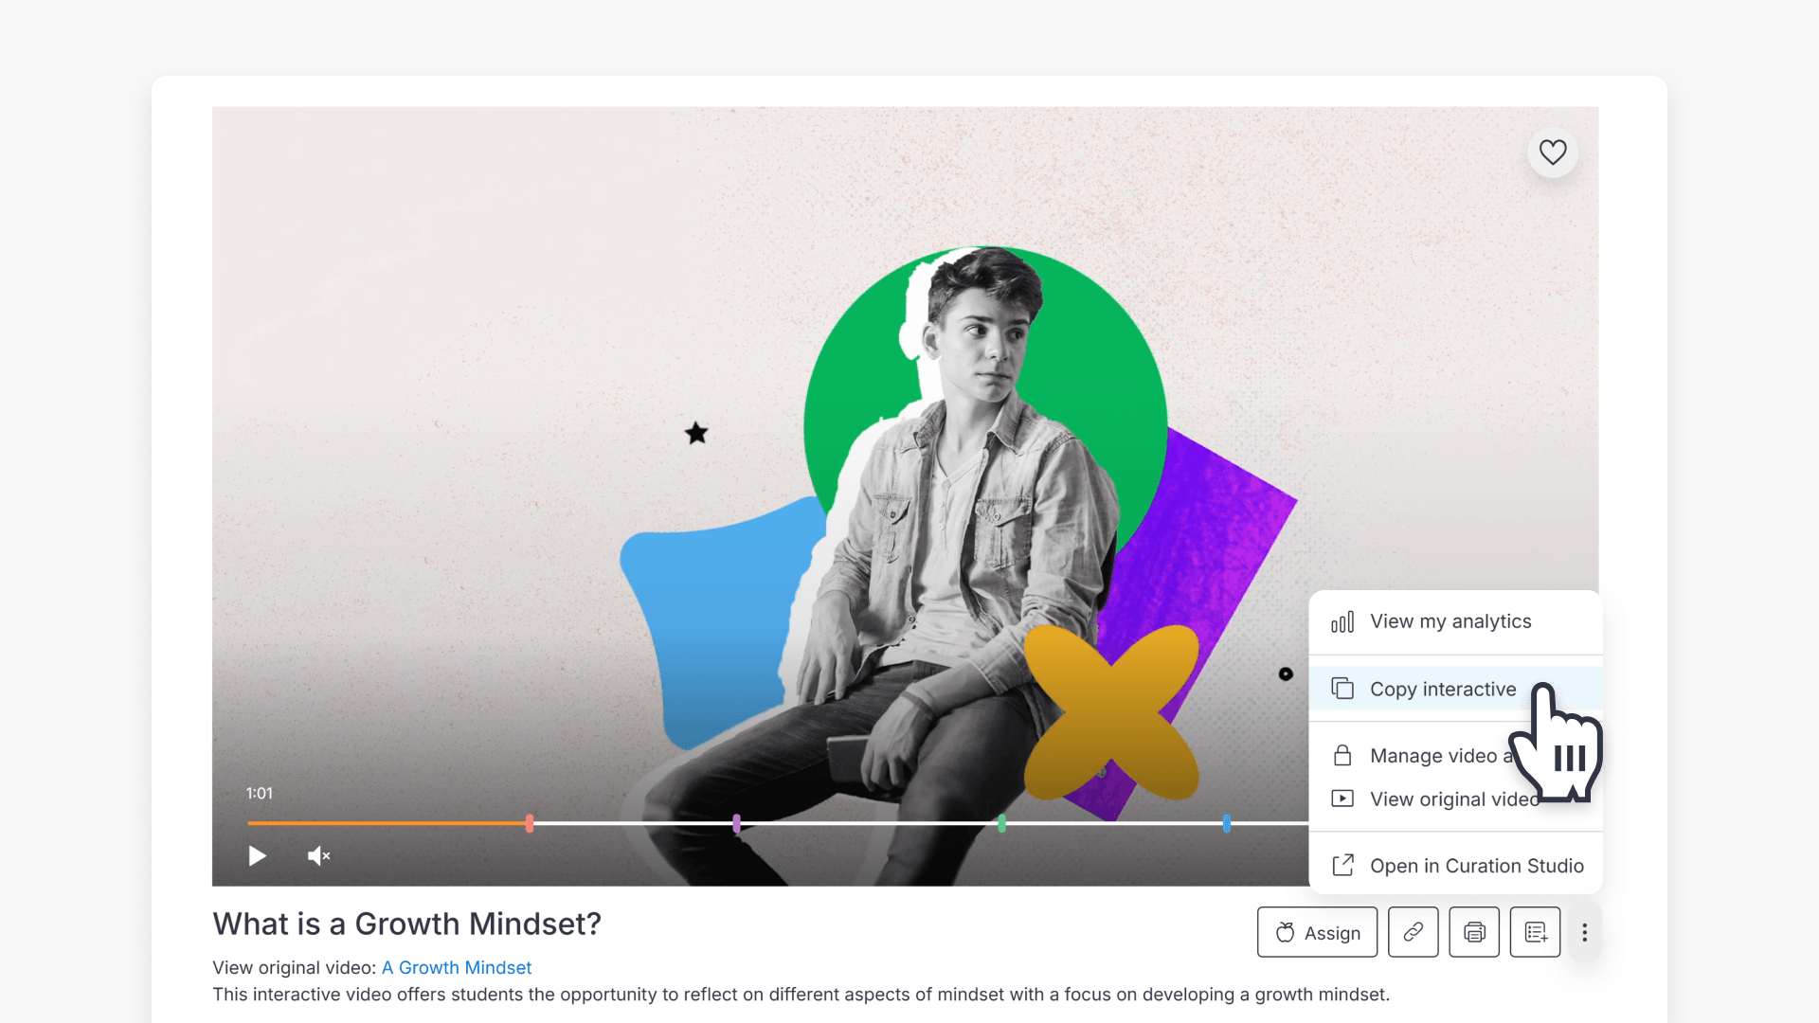This screenshot has width=1819, height=1023.
Task: Choose Open in Curation Studio
Action: point(1477,865)
